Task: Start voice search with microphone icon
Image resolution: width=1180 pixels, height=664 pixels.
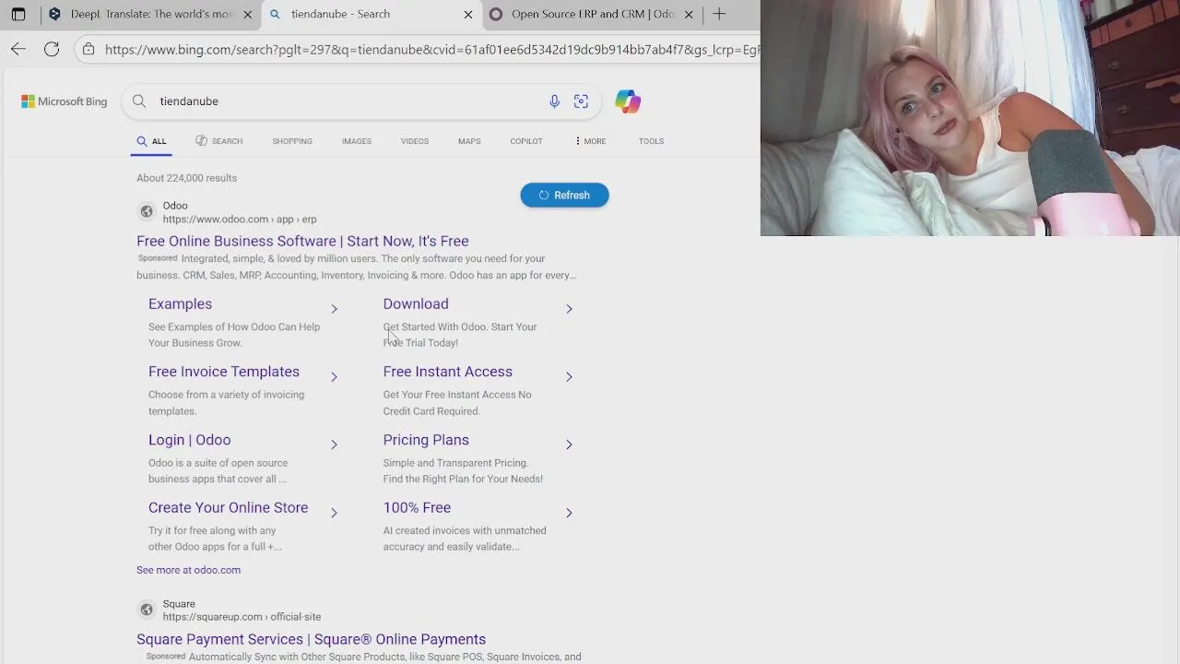Action: pyautogui.click(x=554, y=101)
